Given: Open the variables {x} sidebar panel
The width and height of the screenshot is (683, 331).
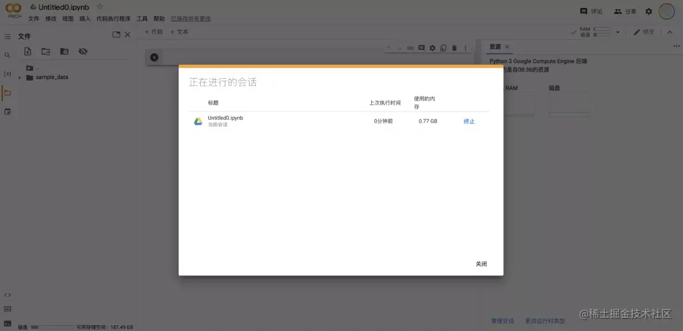Looking at the screenshot, I should [7, 74].
